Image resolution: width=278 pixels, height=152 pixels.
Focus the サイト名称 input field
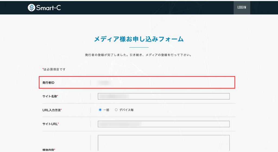[164, 96]
